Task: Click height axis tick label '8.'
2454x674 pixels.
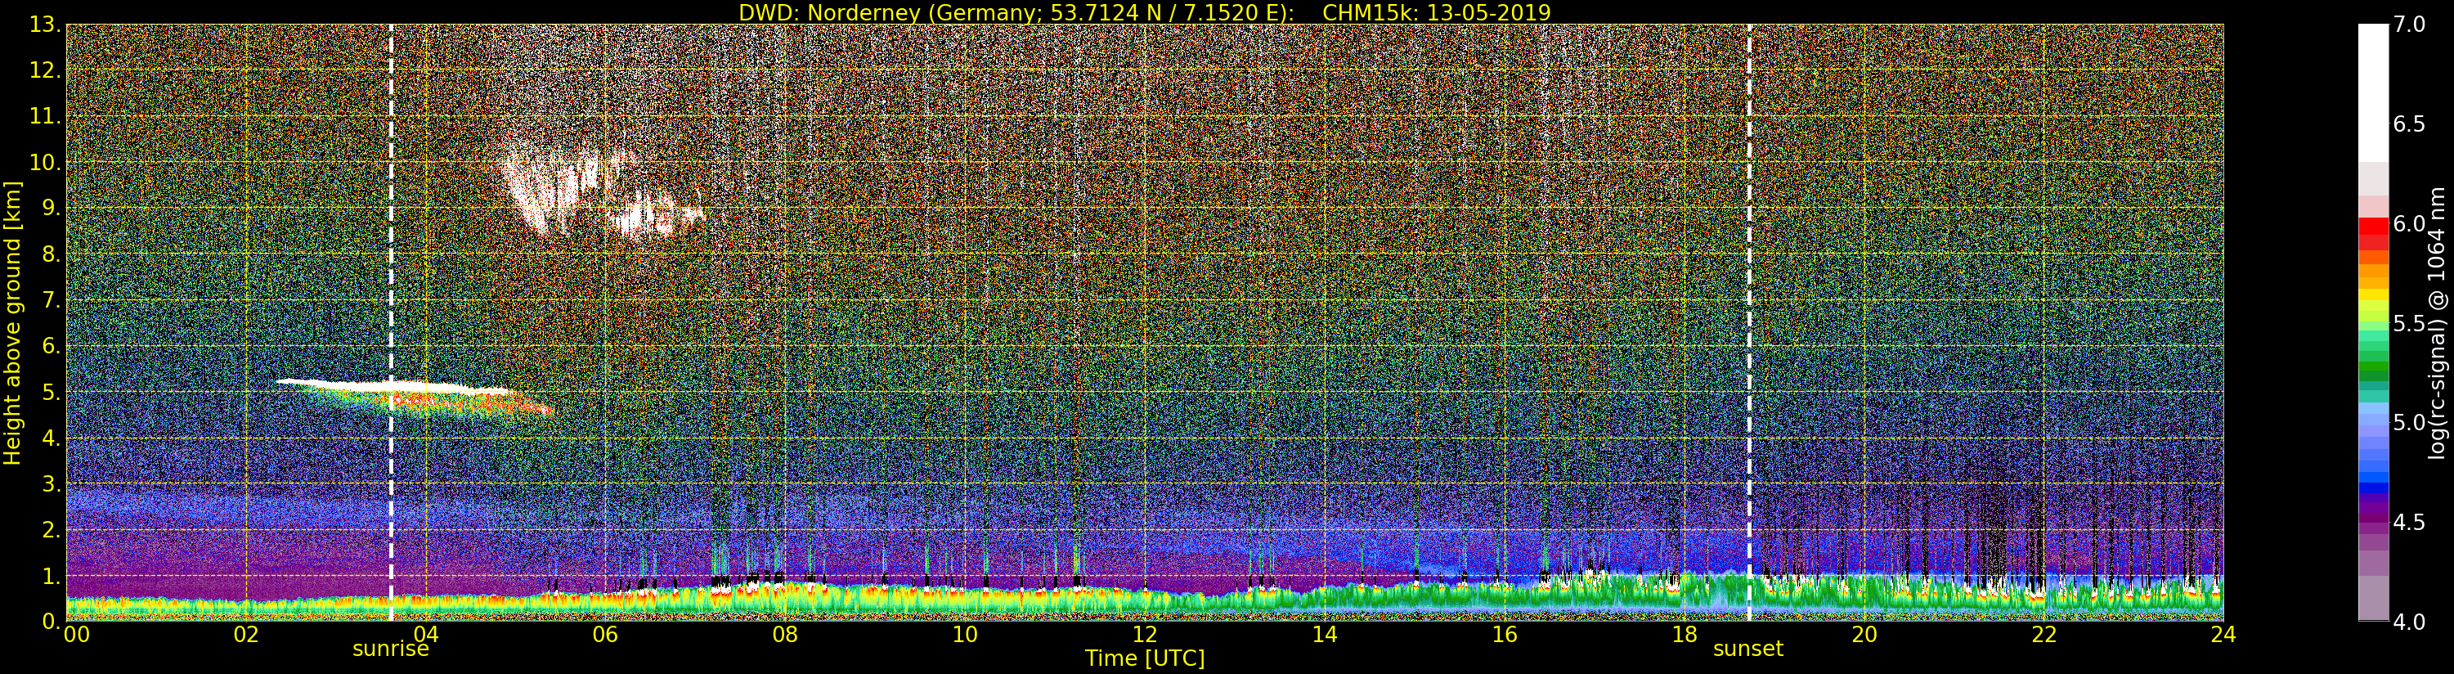Action: [x=52, y=254]
